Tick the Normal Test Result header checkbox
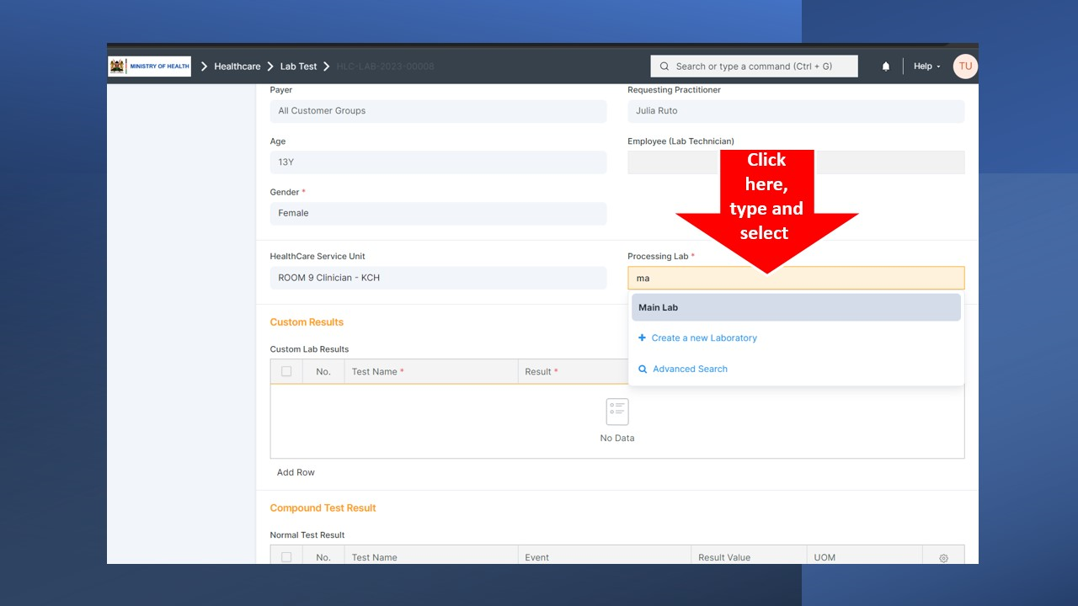Image resolution: width=1078 pixels, height=606 pixels. (x=286, y=557)
